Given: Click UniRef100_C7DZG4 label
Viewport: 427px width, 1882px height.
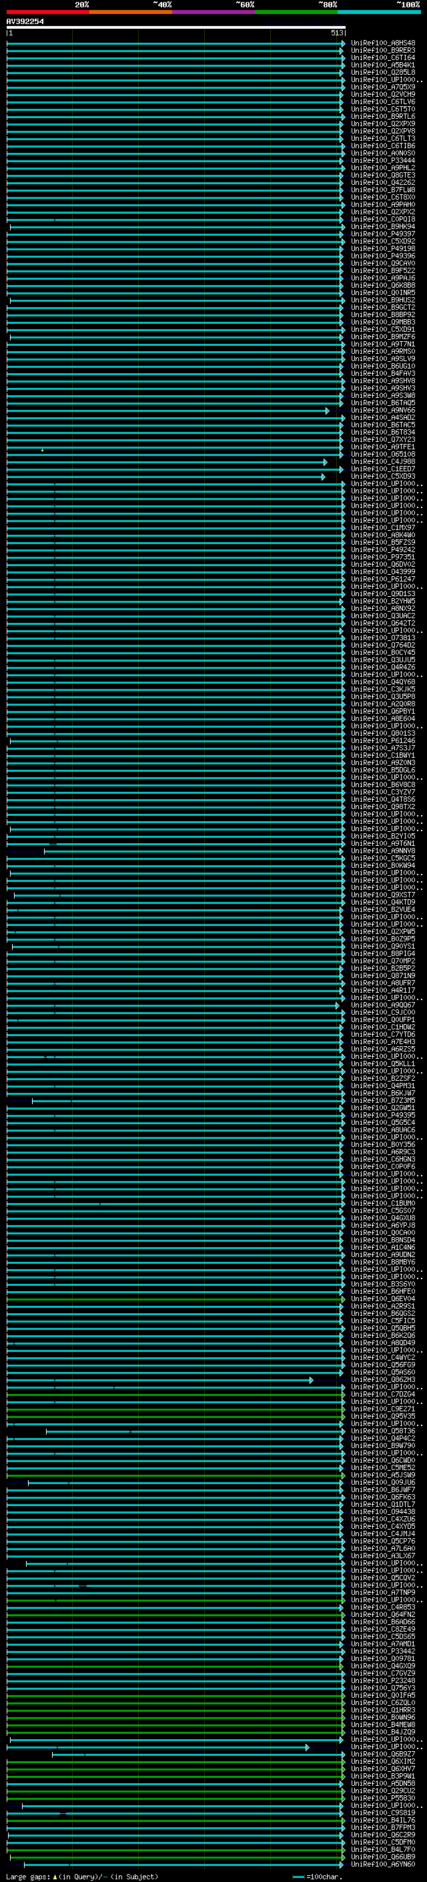Looking at the screenshot, I should (x=383, y=1394).
